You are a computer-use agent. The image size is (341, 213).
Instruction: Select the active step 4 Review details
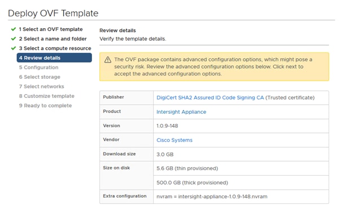[54, 57]
